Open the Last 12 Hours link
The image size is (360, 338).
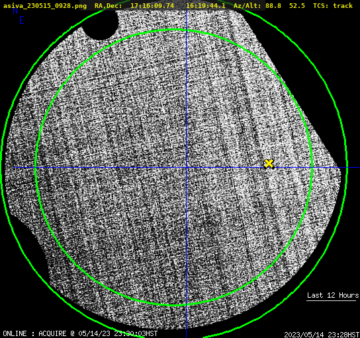[x=333, y=295]
